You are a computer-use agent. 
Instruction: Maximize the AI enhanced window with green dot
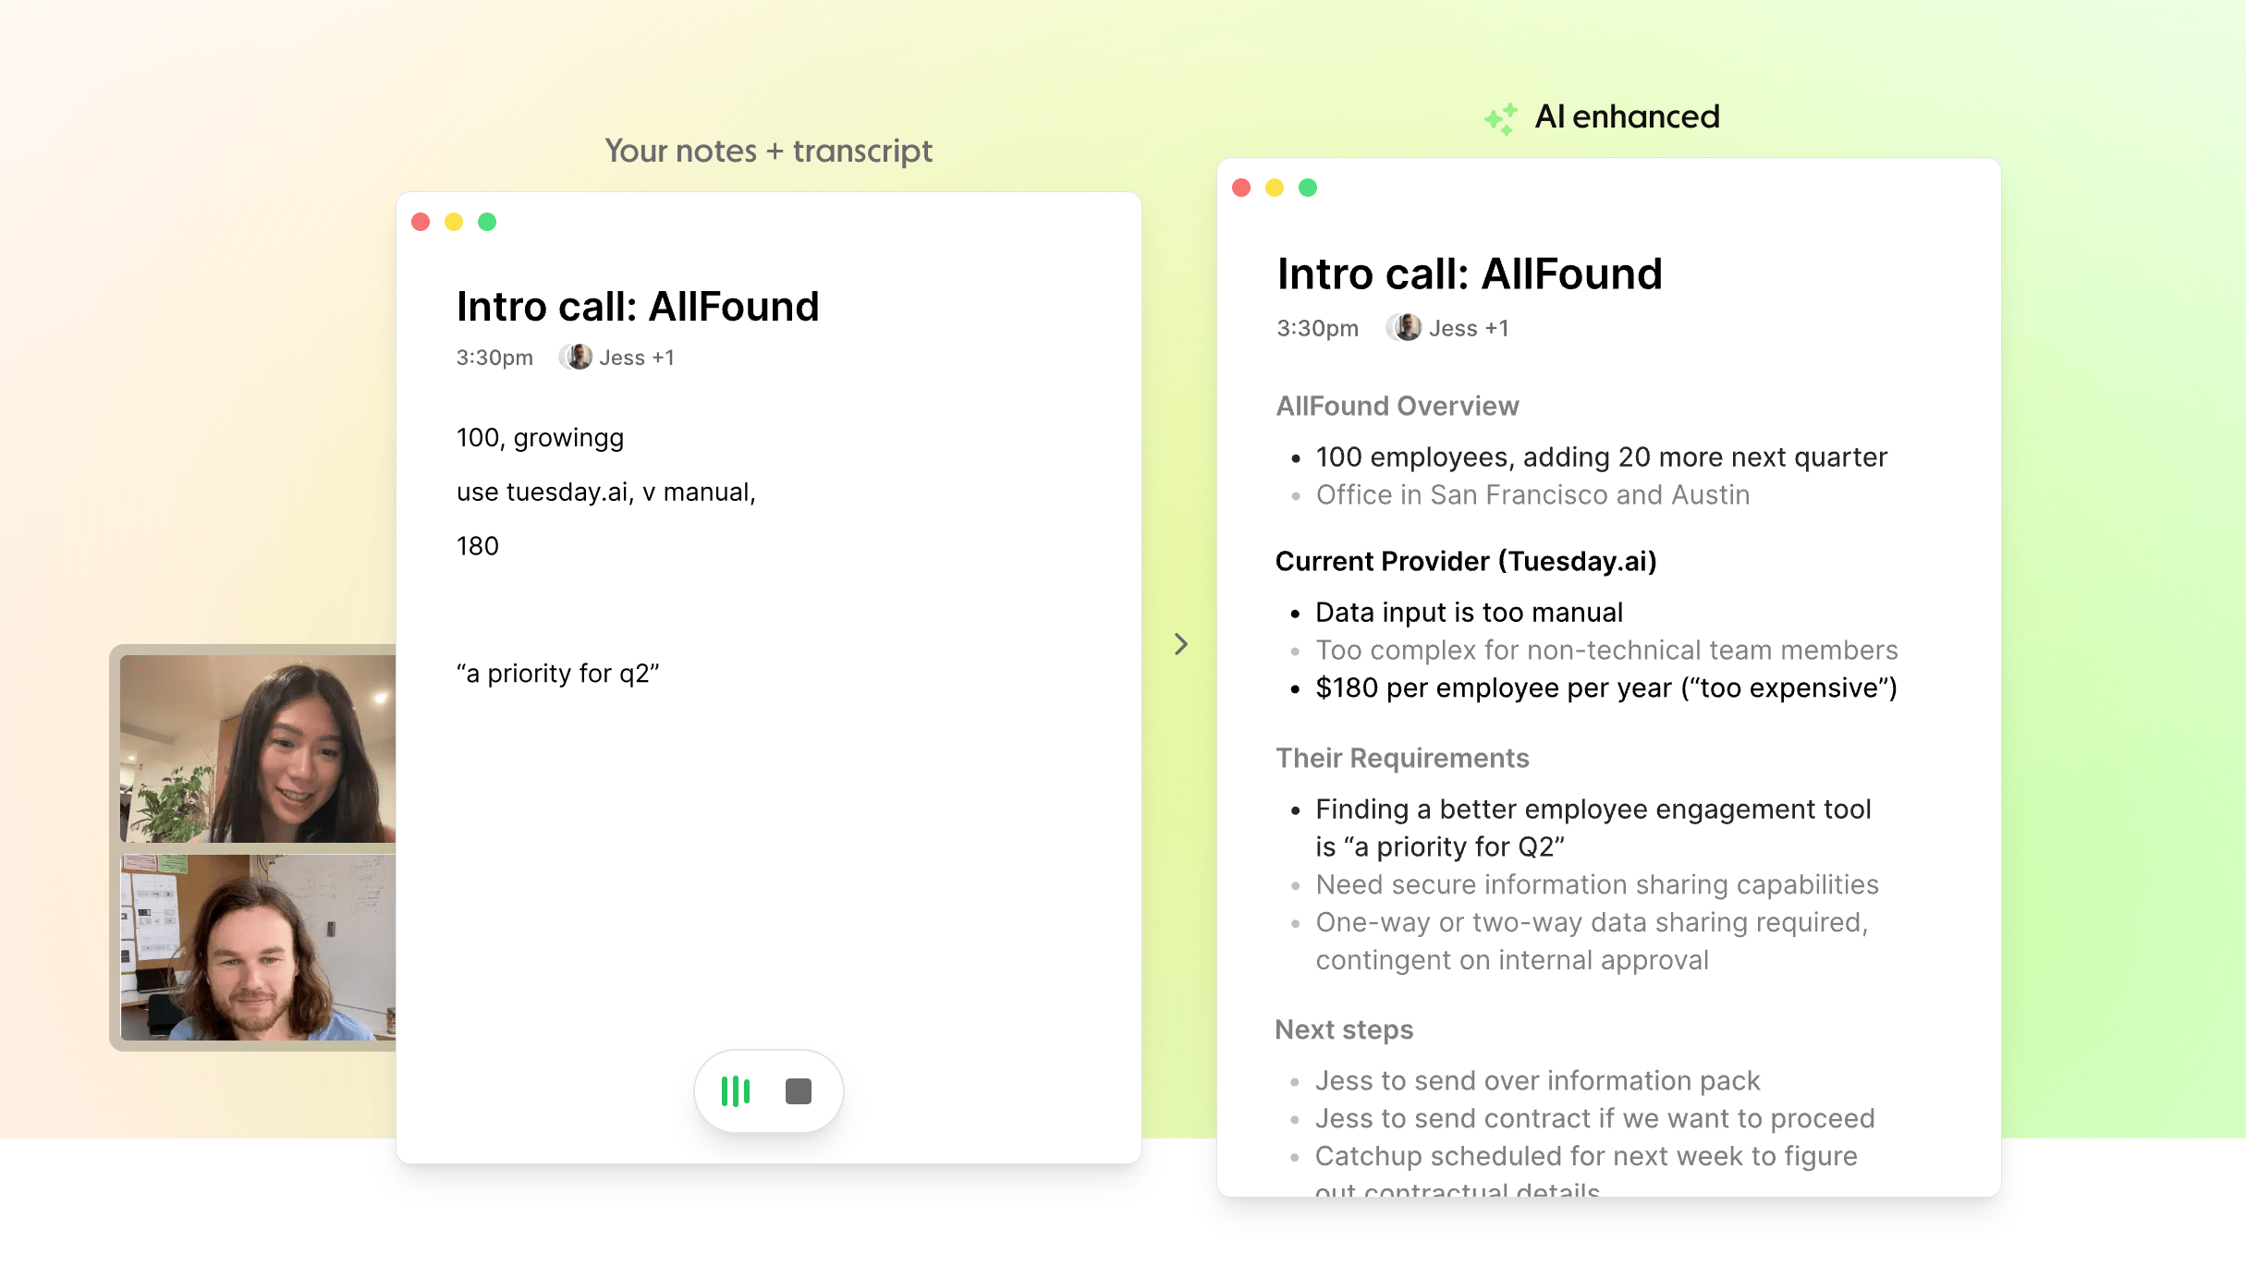[x=1308, y=188]
